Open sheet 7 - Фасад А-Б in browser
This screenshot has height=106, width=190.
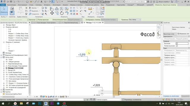pos(10,70)
